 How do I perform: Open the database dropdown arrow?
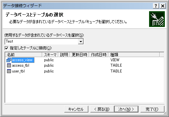coord(81,41)
